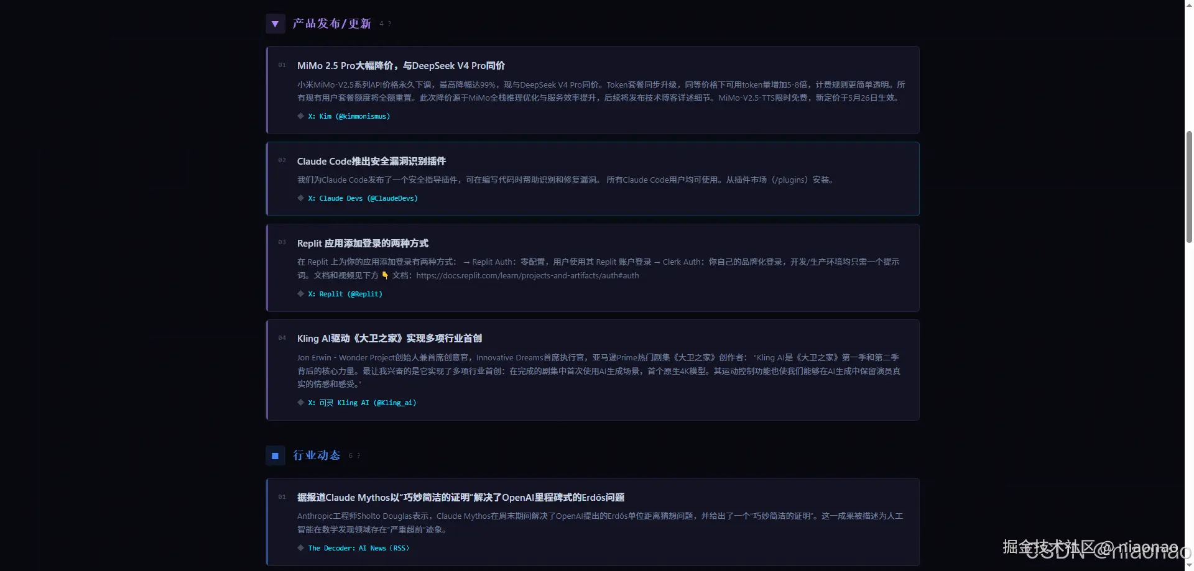1194x571 pixels.
Task: Click diamond icon before The Decoder source
Action: [301, 548]
